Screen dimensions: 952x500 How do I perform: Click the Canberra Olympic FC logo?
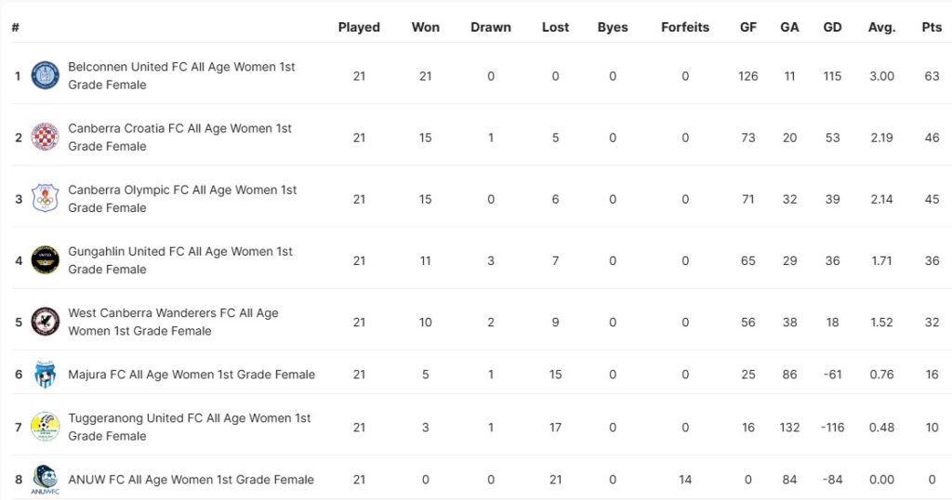click(x=45, y=199)
